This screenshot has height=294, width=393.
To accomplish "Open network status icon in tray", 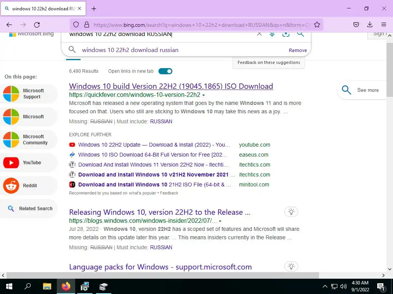I will pos(334,286).
